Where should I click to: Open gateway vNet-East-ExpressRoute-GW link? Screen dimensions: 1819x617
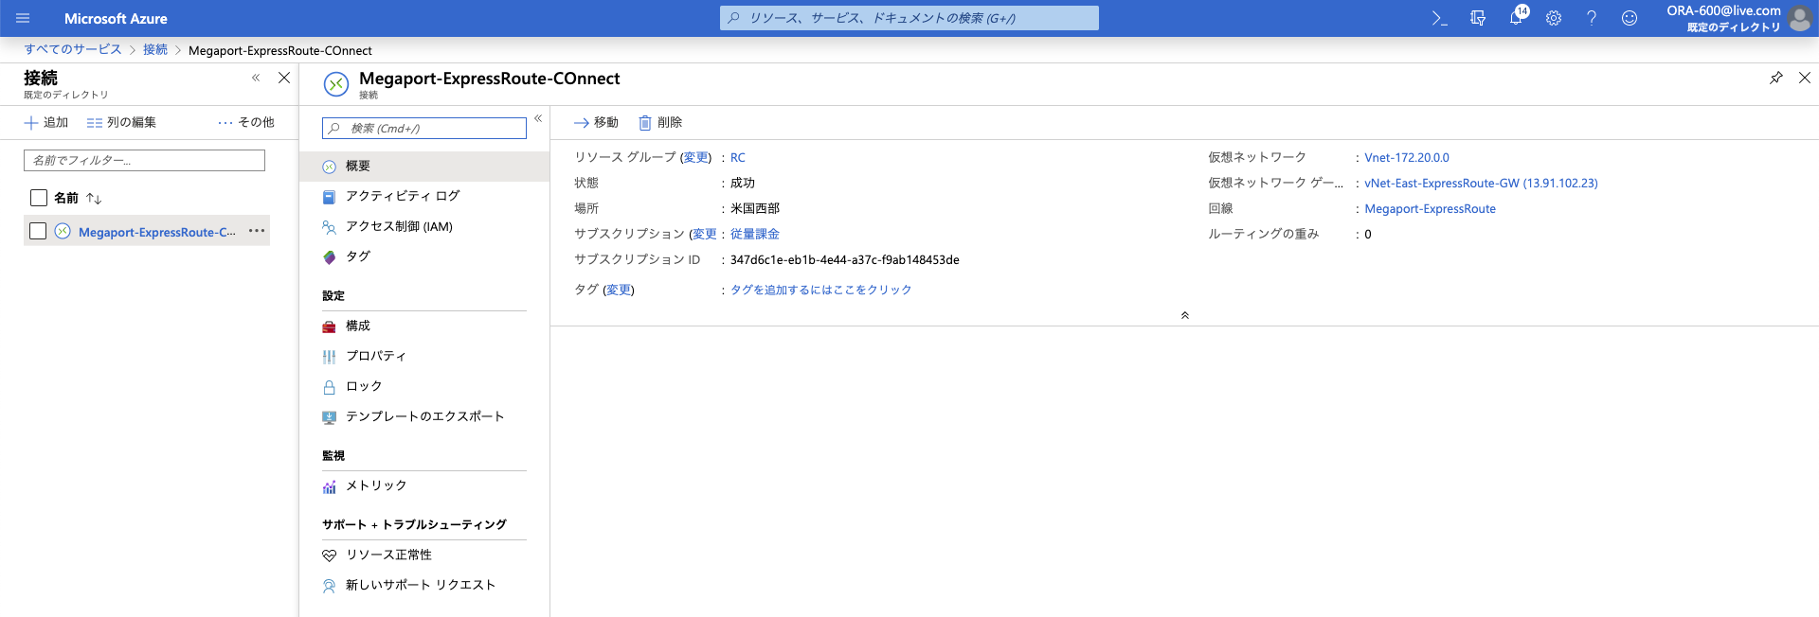pyautogui.click(x=1481, y=184)
